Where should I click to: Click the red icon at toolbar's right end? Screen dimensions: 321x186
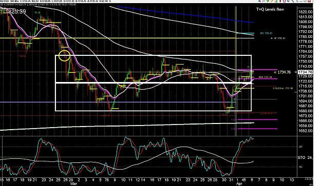309,1
